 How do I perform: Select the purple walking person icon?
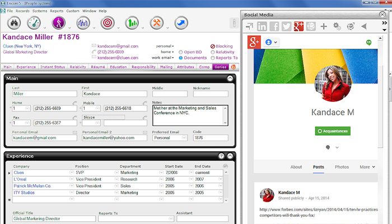point(58,23)
